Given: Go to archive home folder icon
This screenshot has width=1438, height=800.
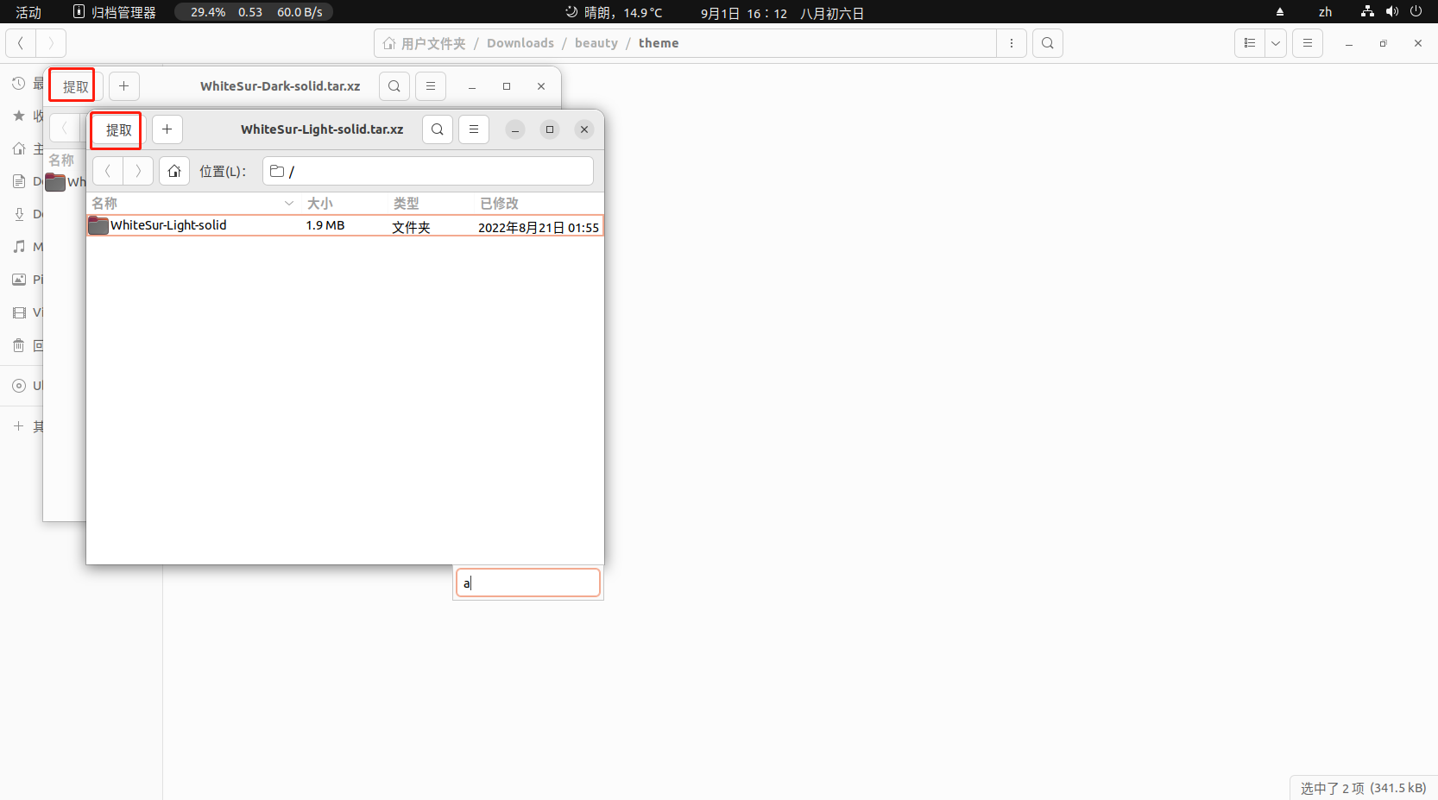Looking at the screenshot, I should pyautogui.click(x=174, y=171).
